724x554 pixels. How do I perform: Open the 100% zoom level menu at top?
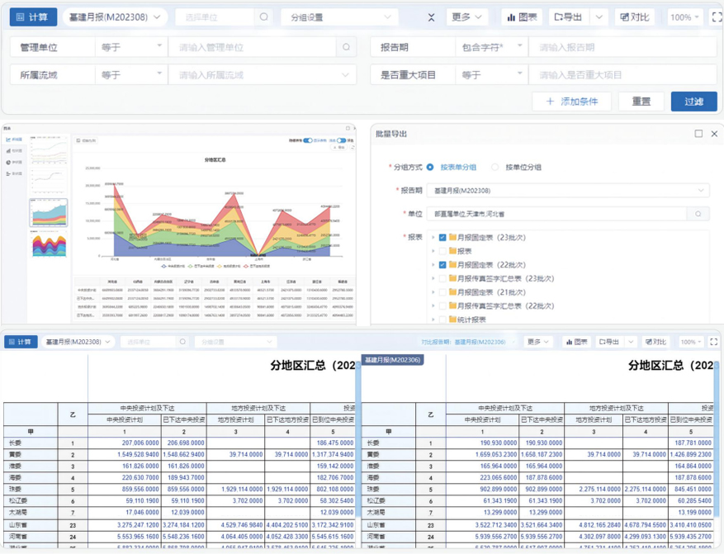pyautogui.click(x=684, y=17)
